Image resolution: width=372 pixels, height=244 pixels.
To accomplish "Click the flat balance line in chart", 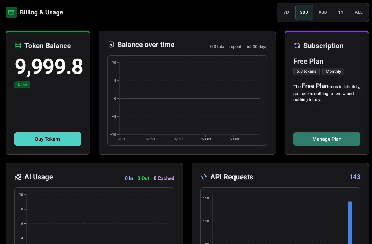I will pyautogui.click(x=189, y=99).
